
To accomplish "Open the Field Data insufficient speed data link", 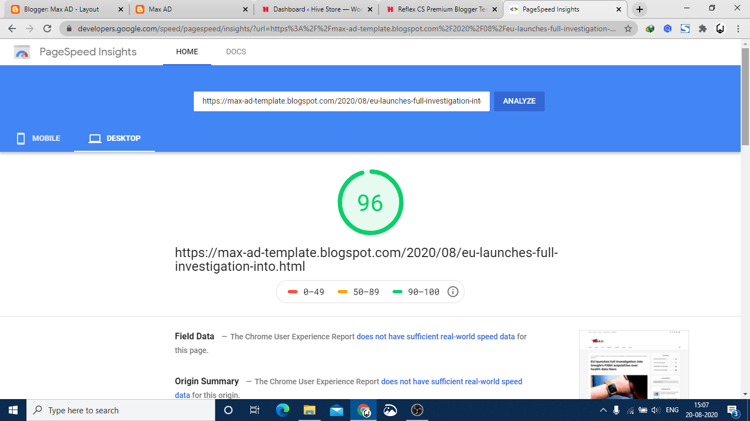I will pos(435,337).
